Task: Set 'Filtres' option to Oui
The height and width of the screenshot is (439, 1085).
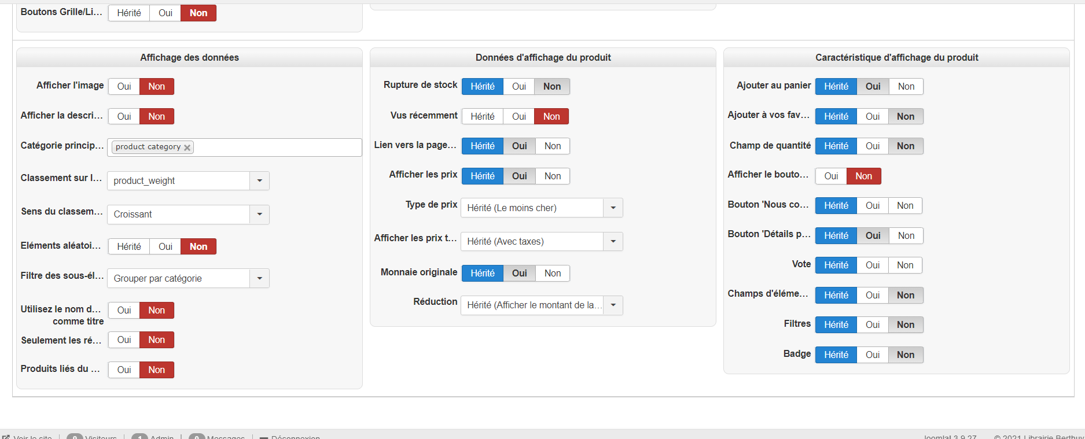Action: [873, 325]
